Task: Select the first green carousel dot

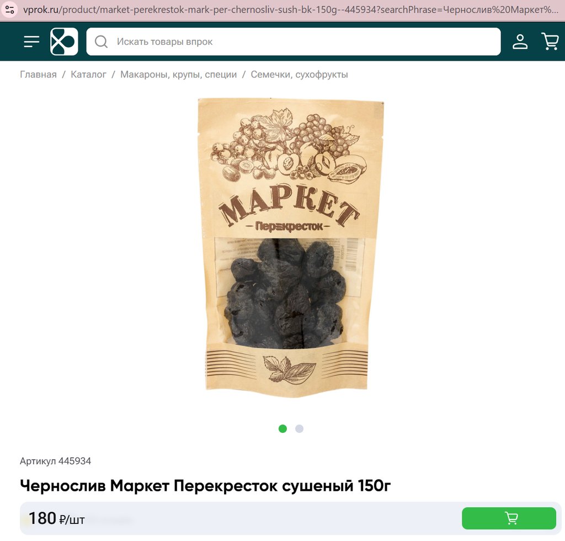Action: 282,428
